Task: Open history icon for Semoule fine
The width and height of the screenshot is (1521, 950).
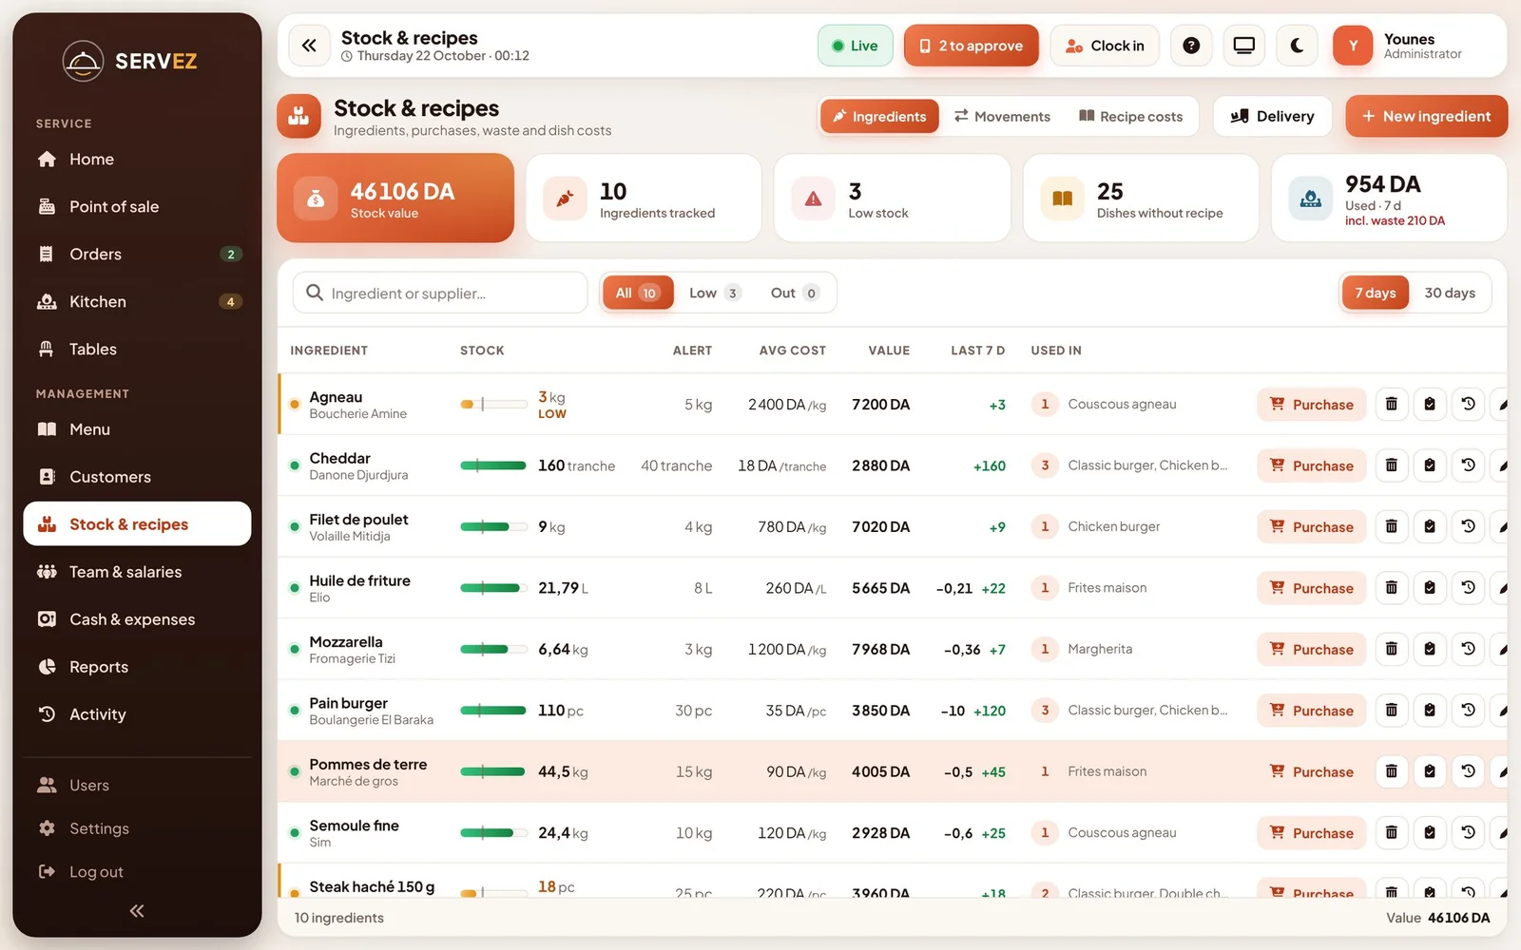Action: tap(1468, 833)
